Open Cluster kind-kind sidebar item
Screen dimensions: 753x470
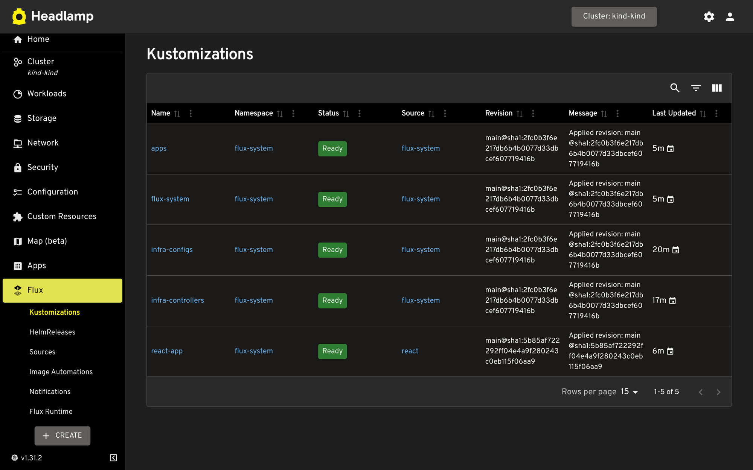62,67
